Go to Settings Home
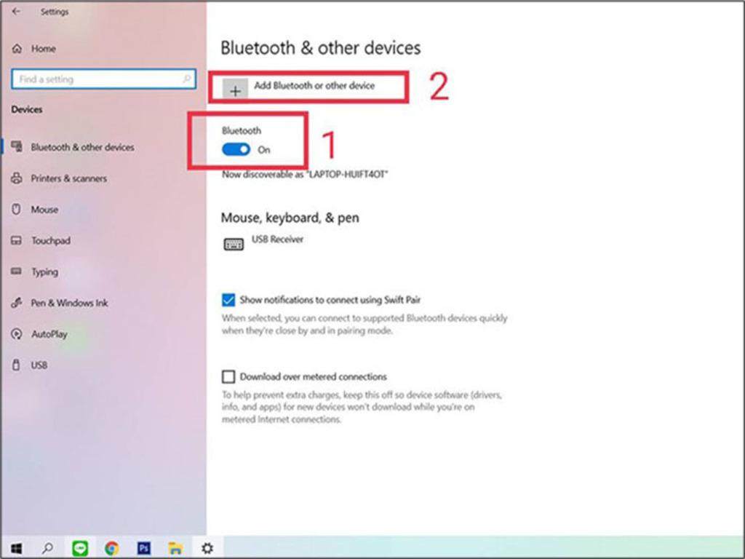The image size is (745, 559). pos(43,49)
